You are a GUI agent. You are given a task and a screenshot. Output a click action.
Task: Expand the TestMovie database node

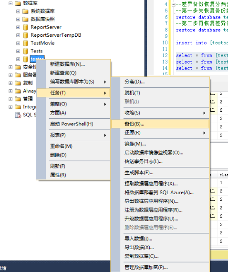pyautogui.click(x=18, y=43)
